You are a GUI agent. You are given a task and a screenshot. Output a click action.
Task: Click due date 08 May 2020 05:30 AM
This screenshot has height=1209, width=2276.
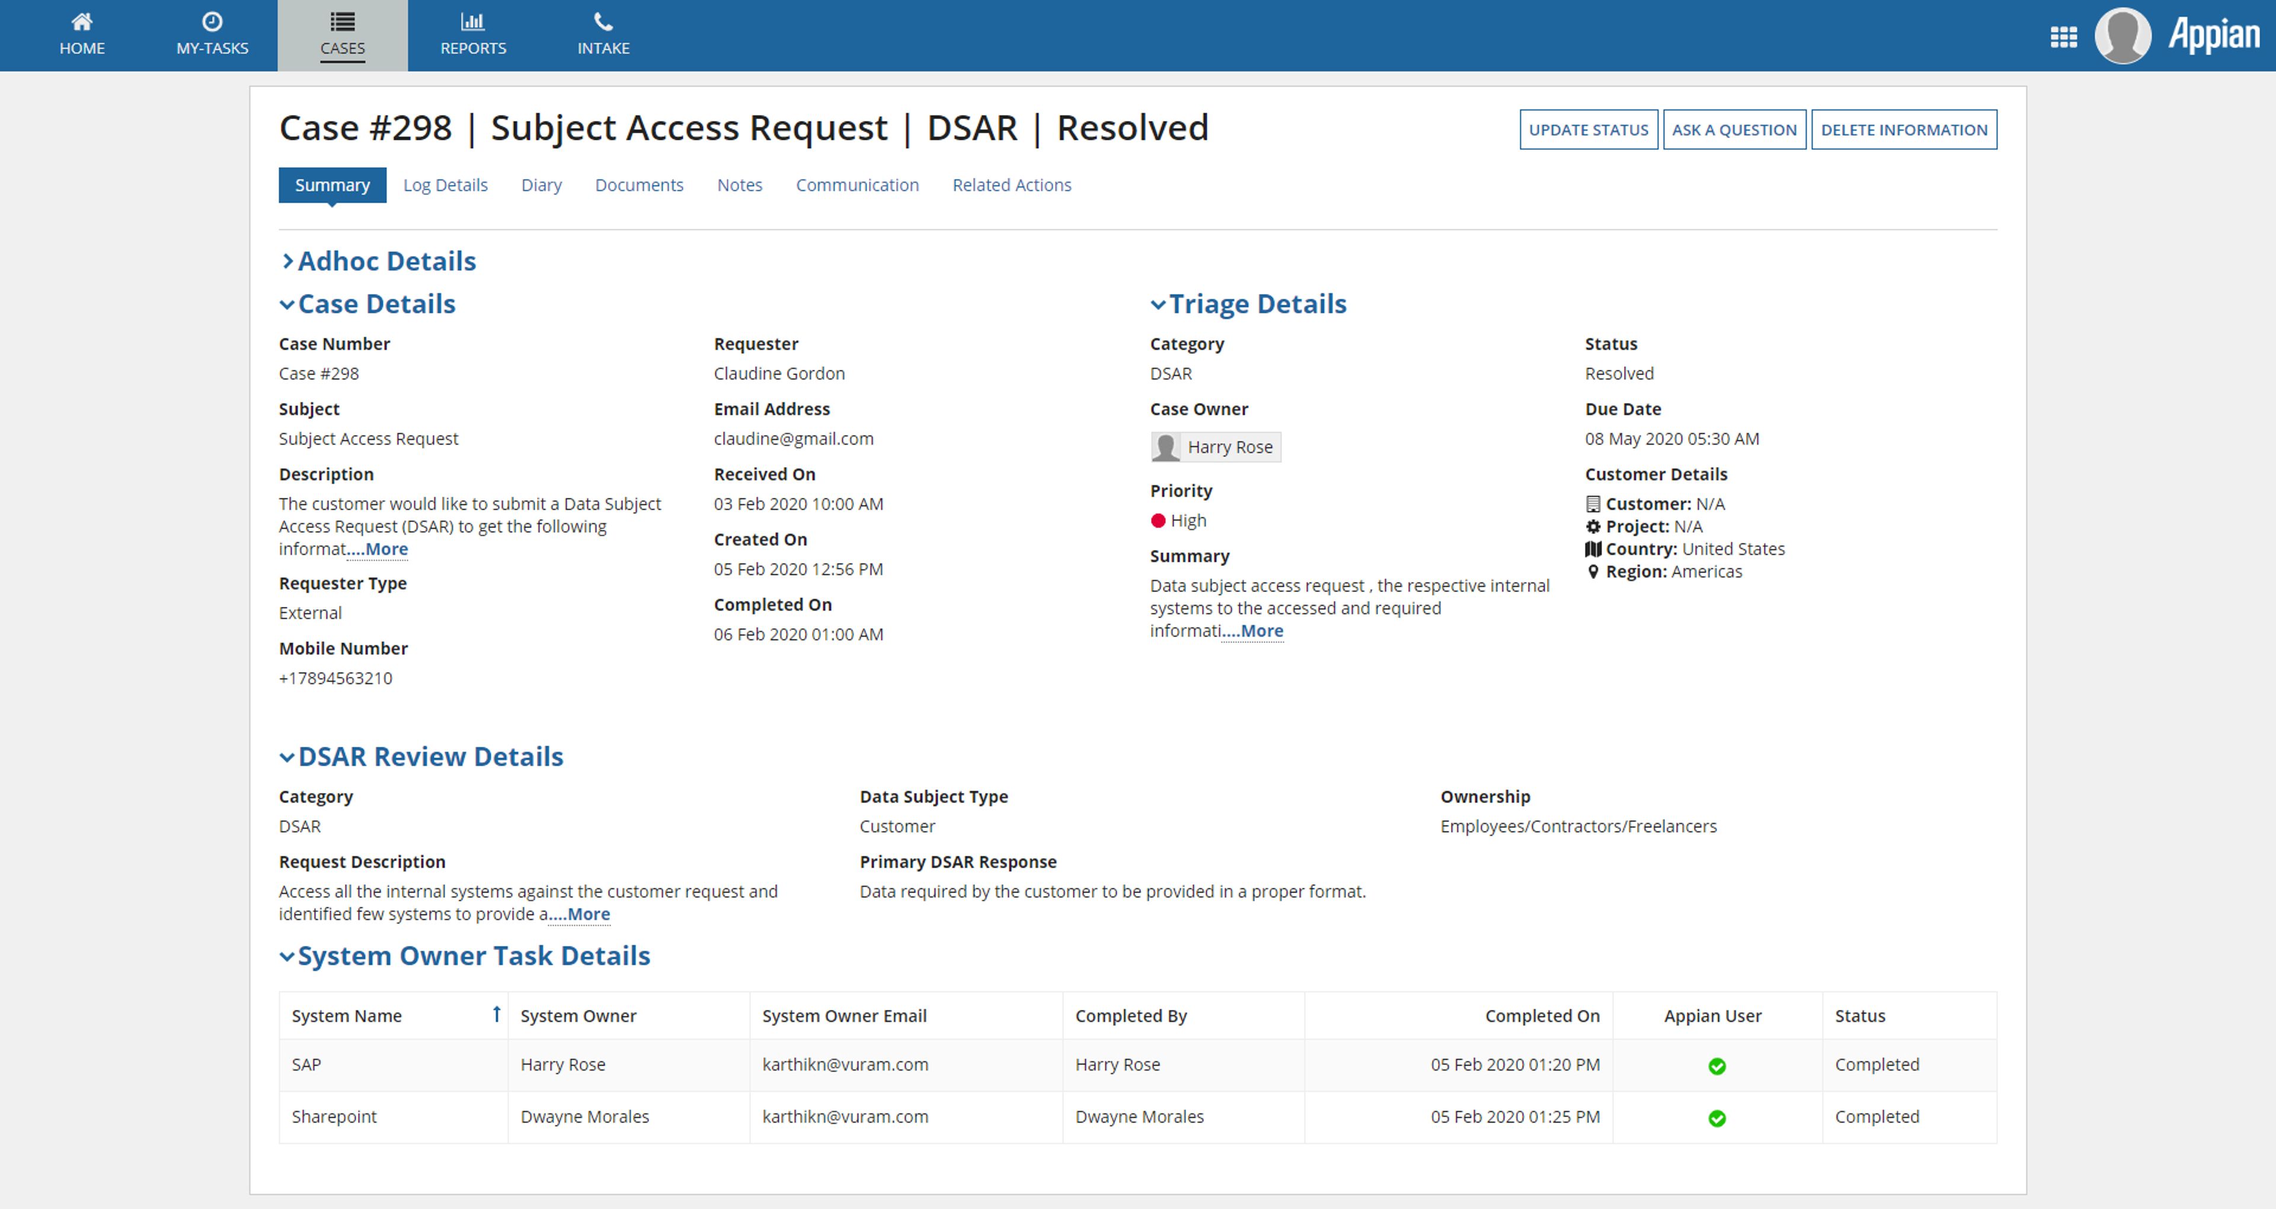click(x=1671, y=439)
